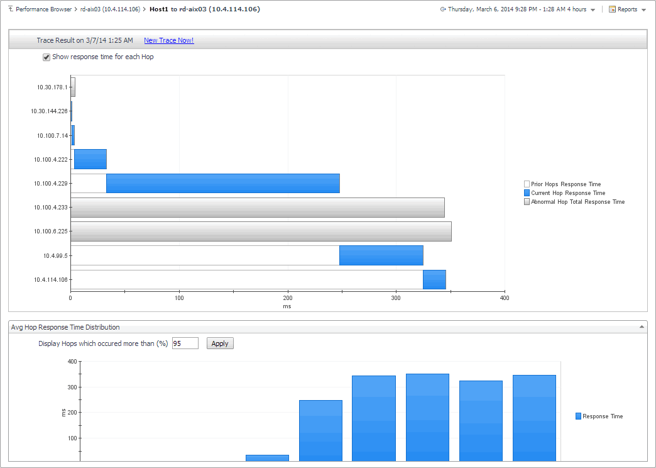Viewport: 656px width, 468px height.
Task: Click the gray bar for hop 10.100.4.233
Action: click(x=258, y=208)
